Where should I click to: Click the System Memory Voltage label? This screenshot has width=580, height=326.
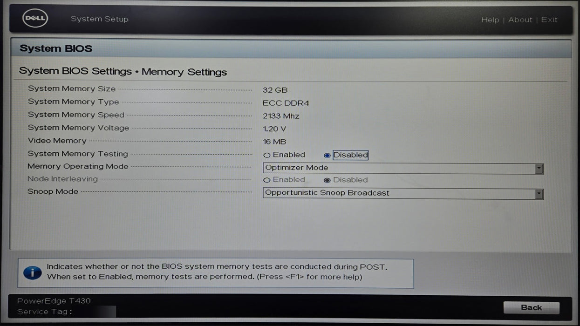(x=78, y=128)
